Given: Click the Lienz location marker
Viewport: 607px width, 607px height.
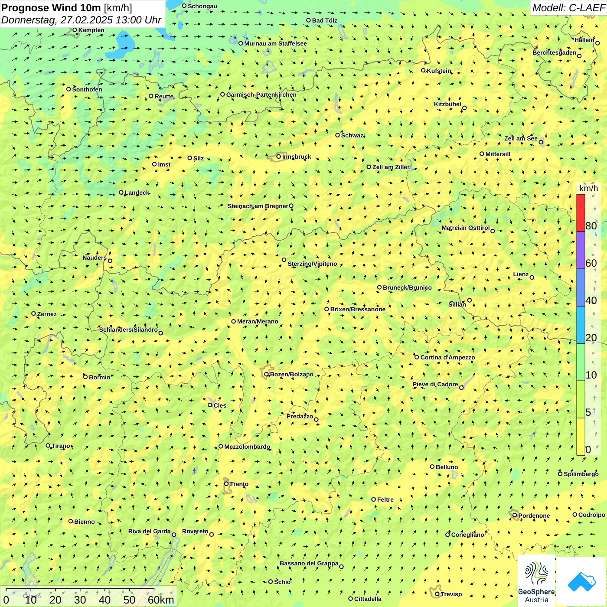Looking at the screenshot, I should click(532, 277).
